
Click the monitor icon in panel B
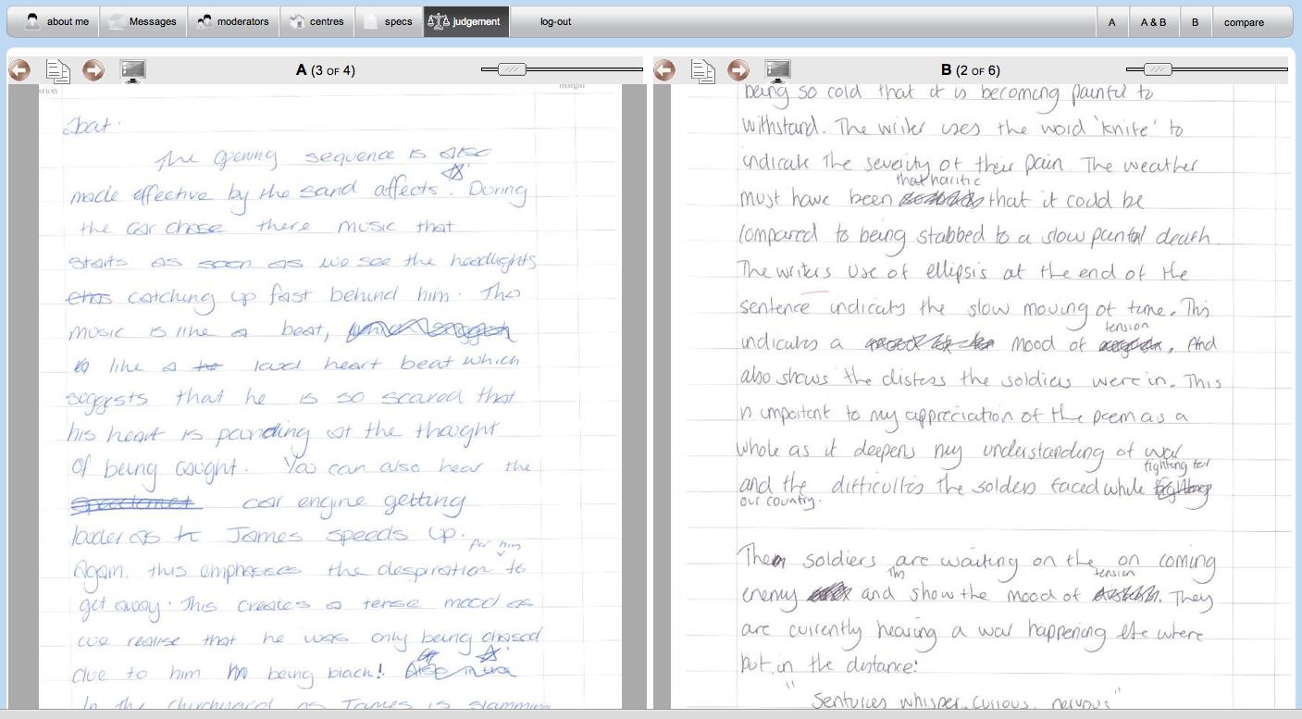[x=778, y=70]
